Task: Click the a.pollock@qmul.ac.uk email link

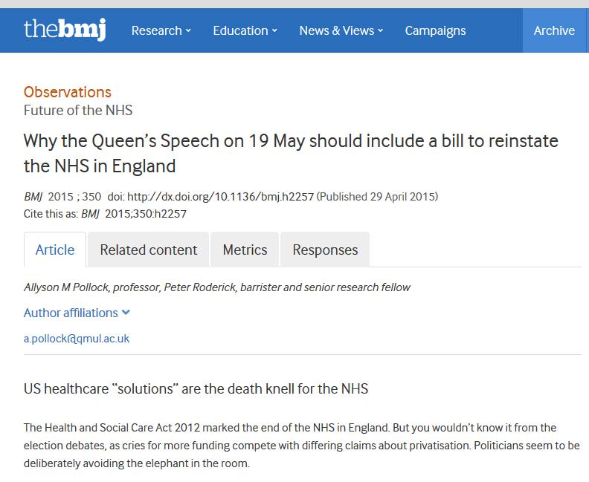Action: (77, 339)
